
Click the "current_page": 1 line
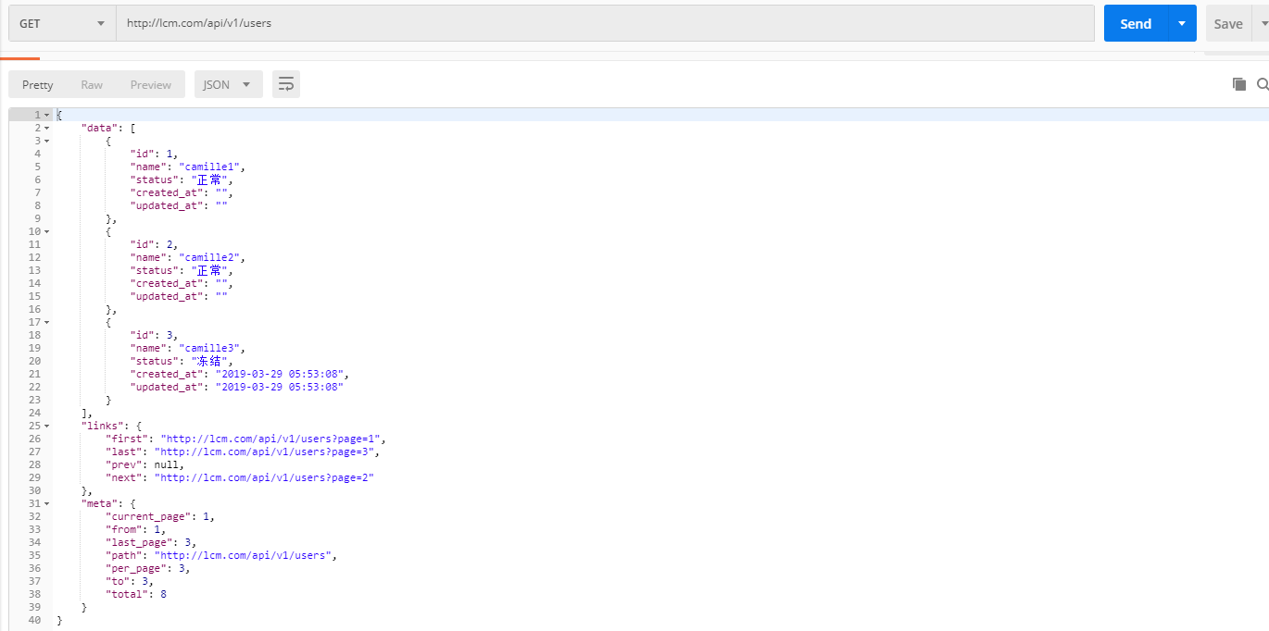(160, 516)
